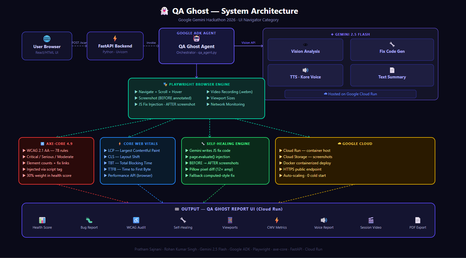Click the sparkle icon beside GEMINI 2.5 FLASH

(332, 34)
